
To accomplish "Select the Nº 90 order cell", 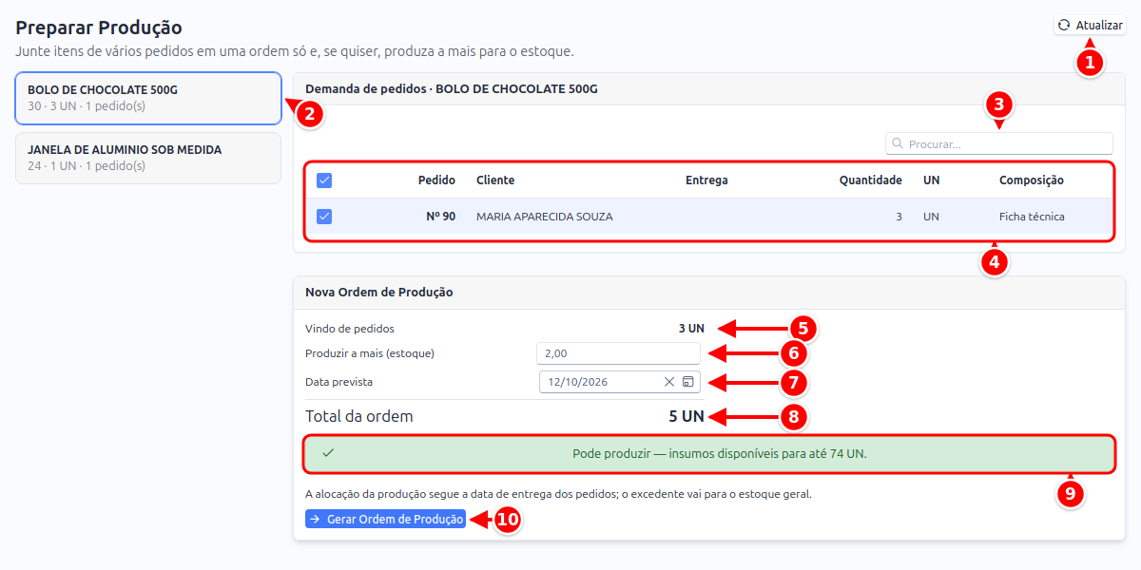I will pos(440,217).
